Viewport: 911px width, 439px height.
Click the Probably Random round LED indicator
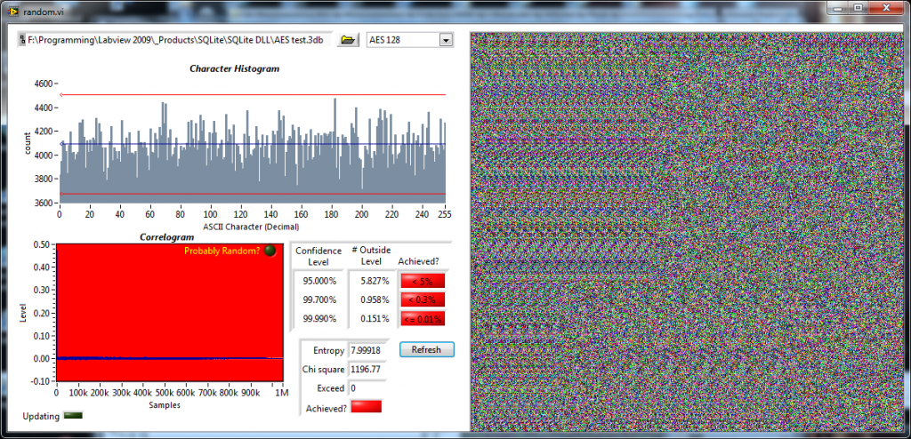(270, 251)
